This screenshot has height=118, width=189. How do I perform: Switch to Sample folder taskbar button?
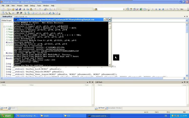point(51,116)
